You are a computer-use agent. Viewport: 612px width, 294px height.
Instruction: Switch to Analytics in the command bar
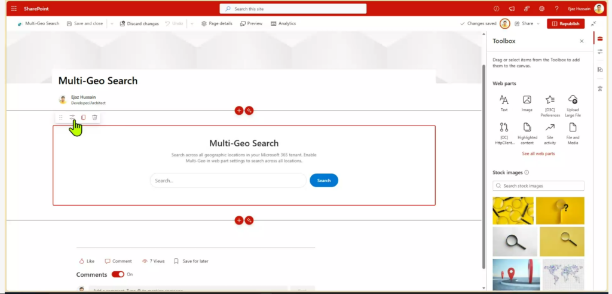(x=283, y=24)
